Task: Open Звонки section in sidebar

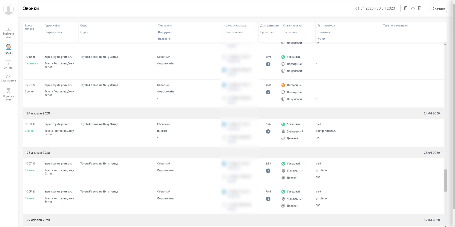Action: [x=9, y=49]
